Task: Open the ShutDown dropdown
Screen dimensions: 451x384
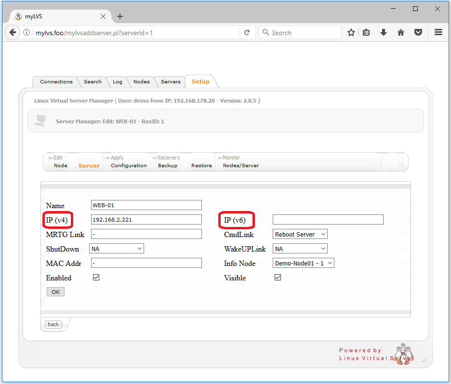Action: coord(117,249)
